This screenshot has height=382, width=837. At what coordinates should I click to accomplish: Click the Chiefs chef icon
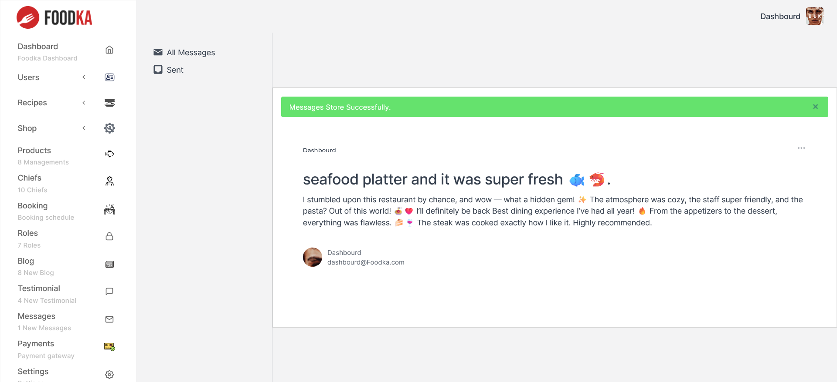[109, 181]
